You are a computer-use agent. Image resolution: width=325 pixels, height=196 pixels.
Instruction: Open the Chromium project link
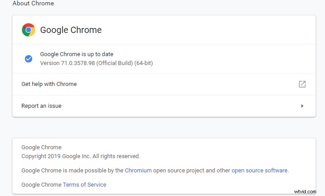point(138,170)
